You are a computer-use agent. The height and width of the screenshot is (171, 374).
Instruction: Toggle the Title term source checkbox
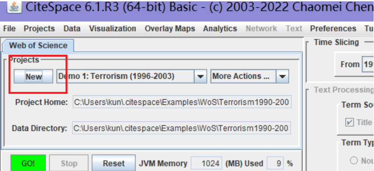point(350,123)
